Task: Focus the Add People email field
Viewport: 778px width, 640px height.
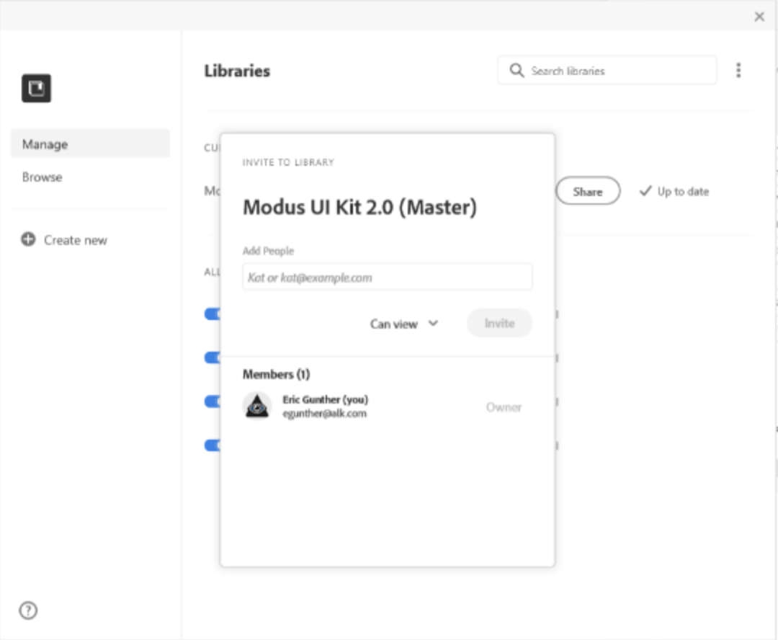Action: (388, 277)
